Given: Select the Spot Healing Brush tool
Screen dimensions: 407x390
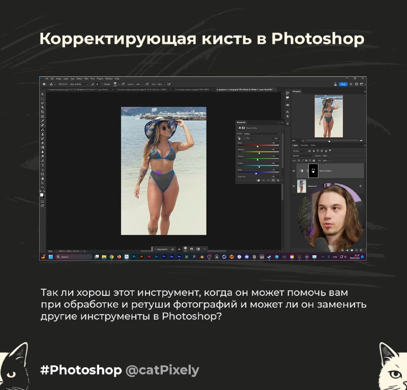Looking at the screenshot, I should (42, 125).
